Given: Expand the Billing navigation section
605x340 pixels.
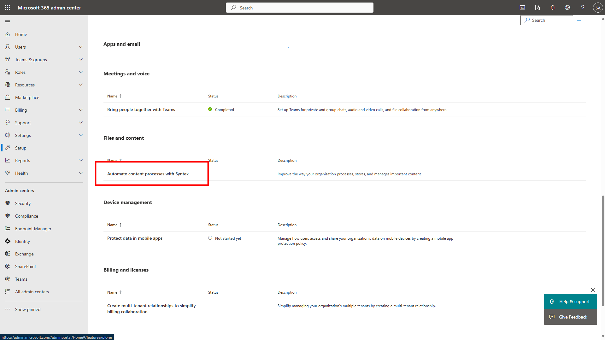Looking at the screenshot, I should point(81,110).
